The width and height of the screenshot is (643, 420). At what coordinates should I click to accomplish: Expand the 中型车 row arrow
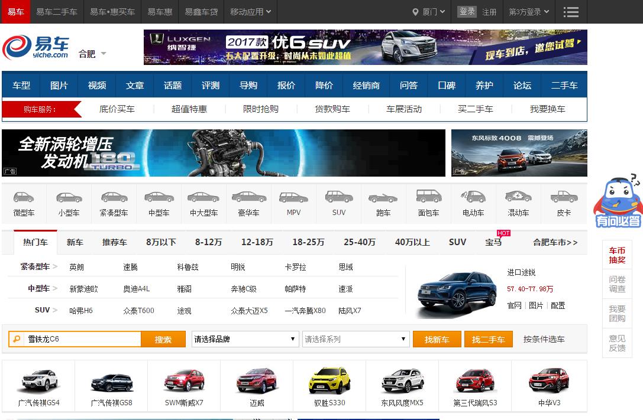coord(55,289)
